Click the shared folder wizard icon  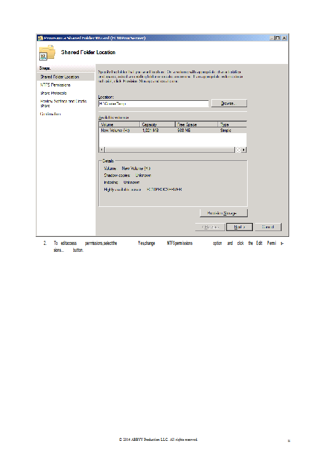coord(47,52)
